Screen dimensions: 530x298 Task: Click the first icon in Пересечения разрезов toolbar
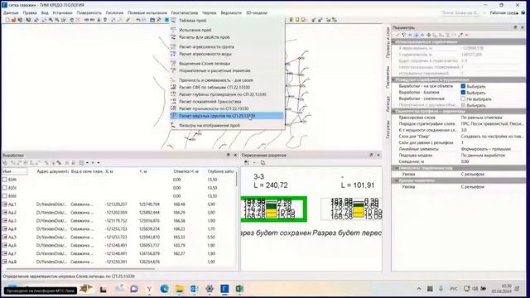[247, 163]
